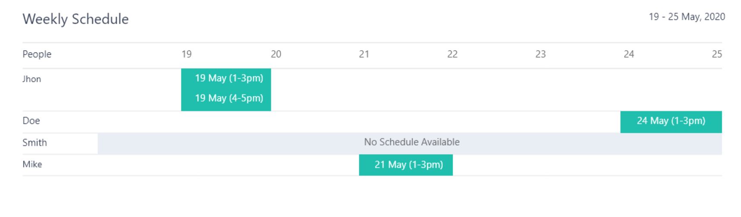Screen dimensions: 741x217
Task: Select day 25 column header
Action: click(x=717, y=54)
